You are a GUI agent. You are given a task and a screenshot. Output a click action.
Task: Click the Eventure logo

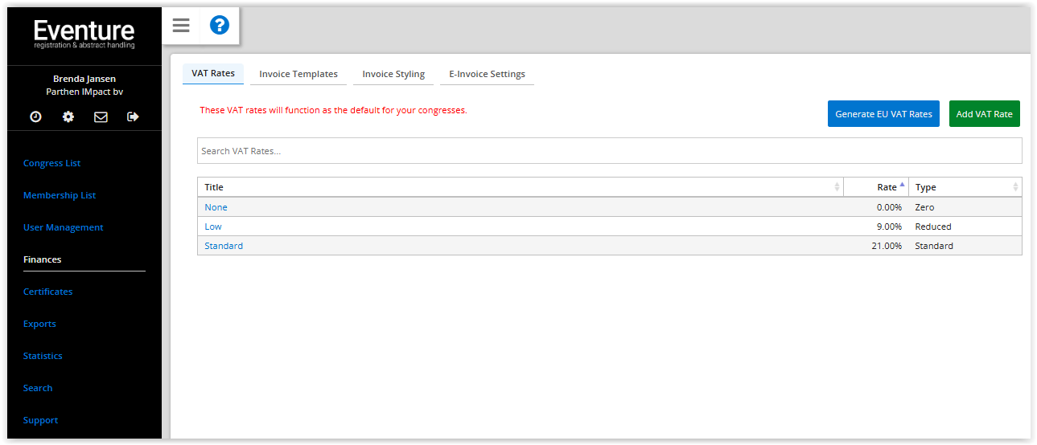[84, 34]
